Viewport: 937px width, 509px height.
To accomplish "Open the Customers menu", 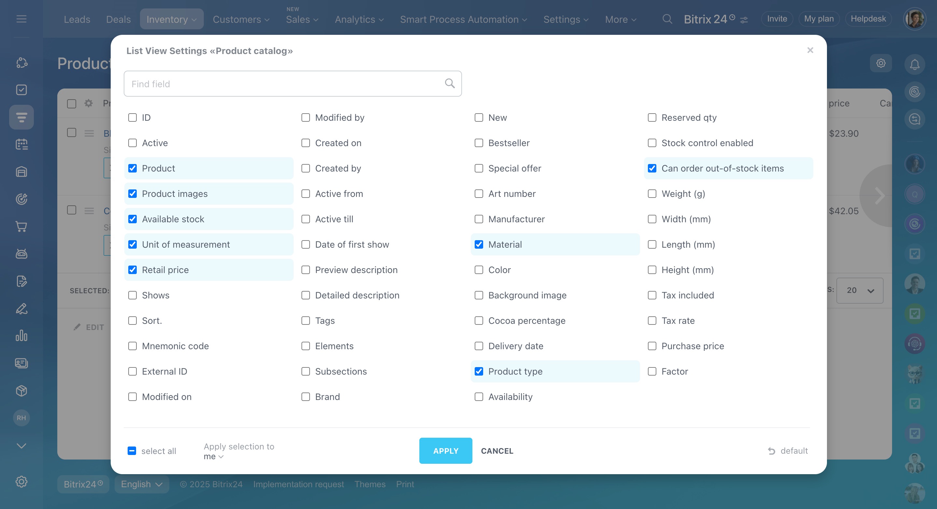I will click(241, 19).
